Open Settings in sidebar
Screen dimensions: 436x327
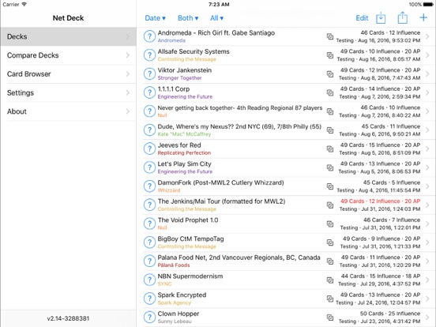69,92
